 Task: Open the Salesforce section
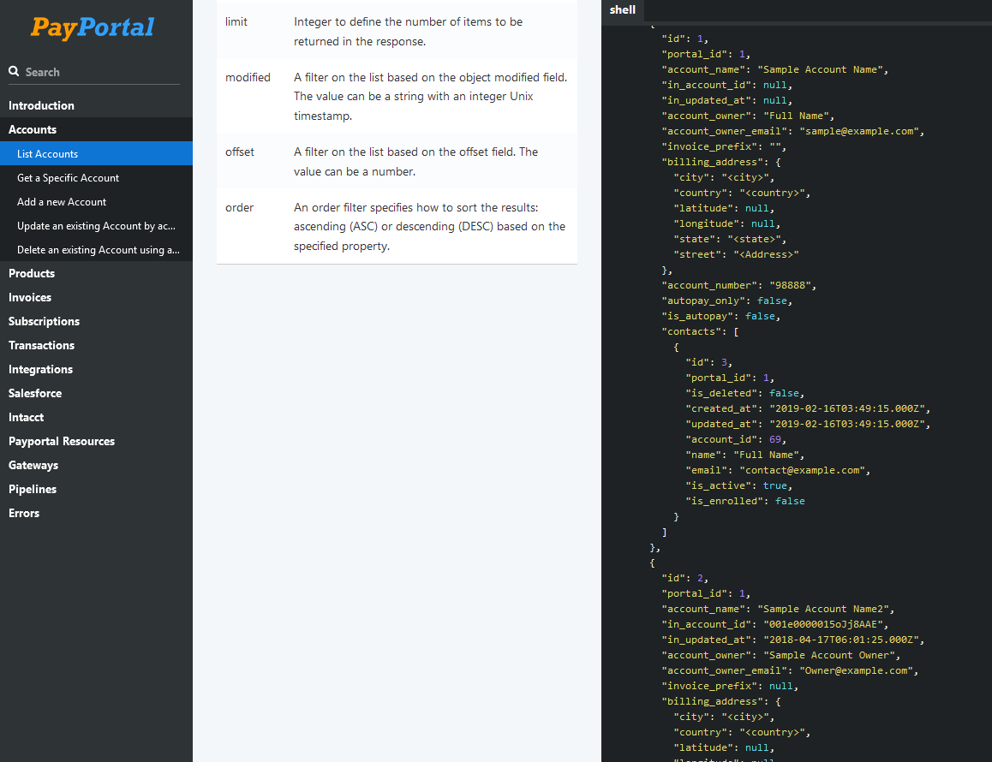click(35, 393)
